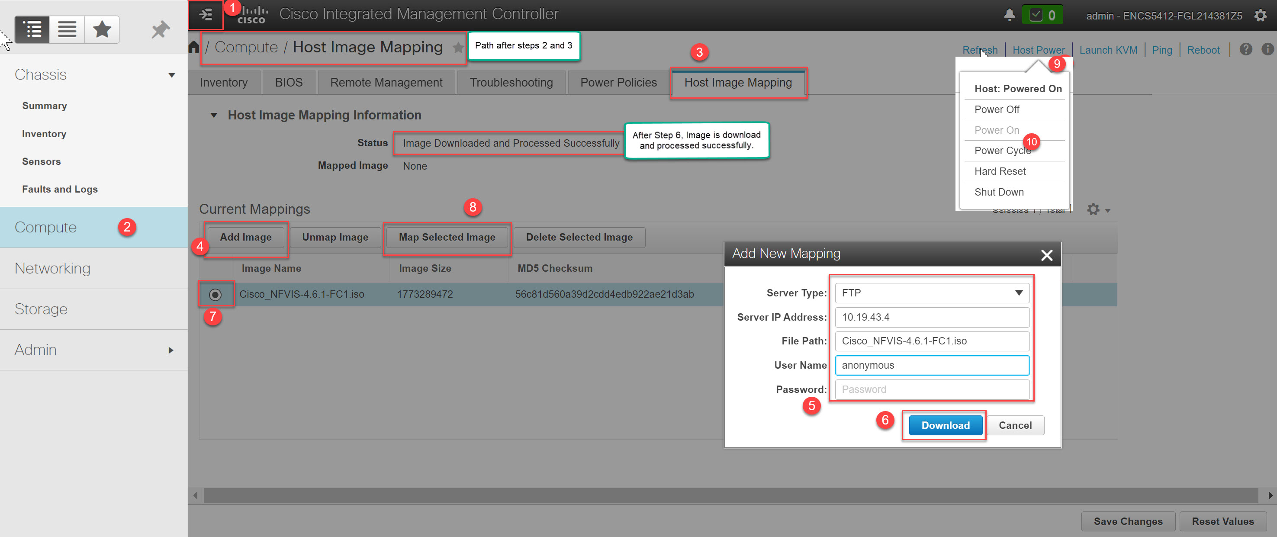Choose Power Cycle from Host Power menu
Viewport: 1277px width, 537px height.
point(1002,150)
